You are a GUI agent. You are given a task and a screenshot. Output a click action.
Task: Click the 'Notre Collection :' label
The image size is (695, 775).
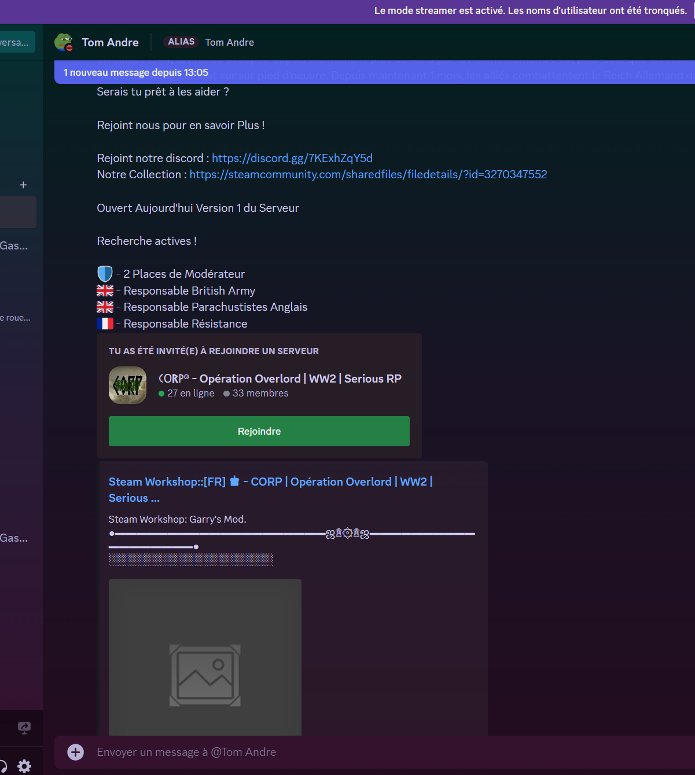[142, 174]
